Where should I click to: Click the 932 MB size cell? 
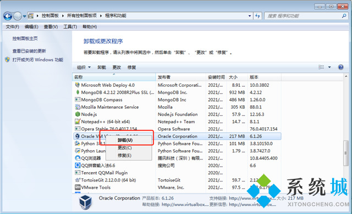tap(237, 92)
